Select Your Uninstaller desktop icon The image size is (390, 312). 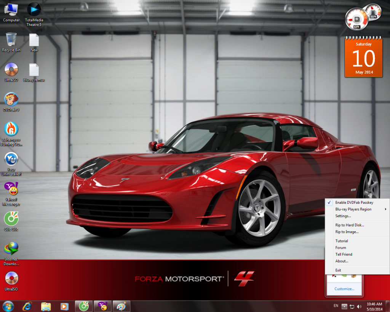(x=11, y=164)
